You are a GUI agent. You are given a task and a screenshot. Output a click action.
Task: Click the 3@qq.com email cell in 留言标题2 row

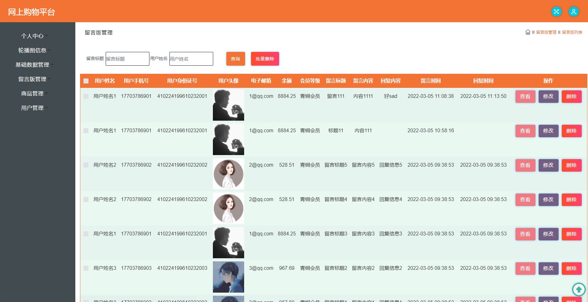[261, 268]
